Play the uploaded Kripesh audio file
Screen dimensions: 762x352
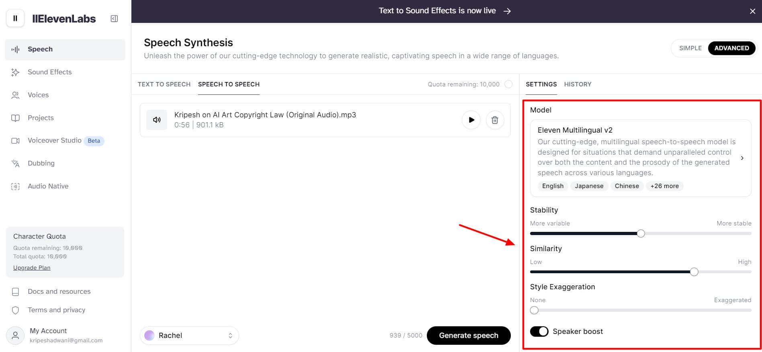pos(471,120)
